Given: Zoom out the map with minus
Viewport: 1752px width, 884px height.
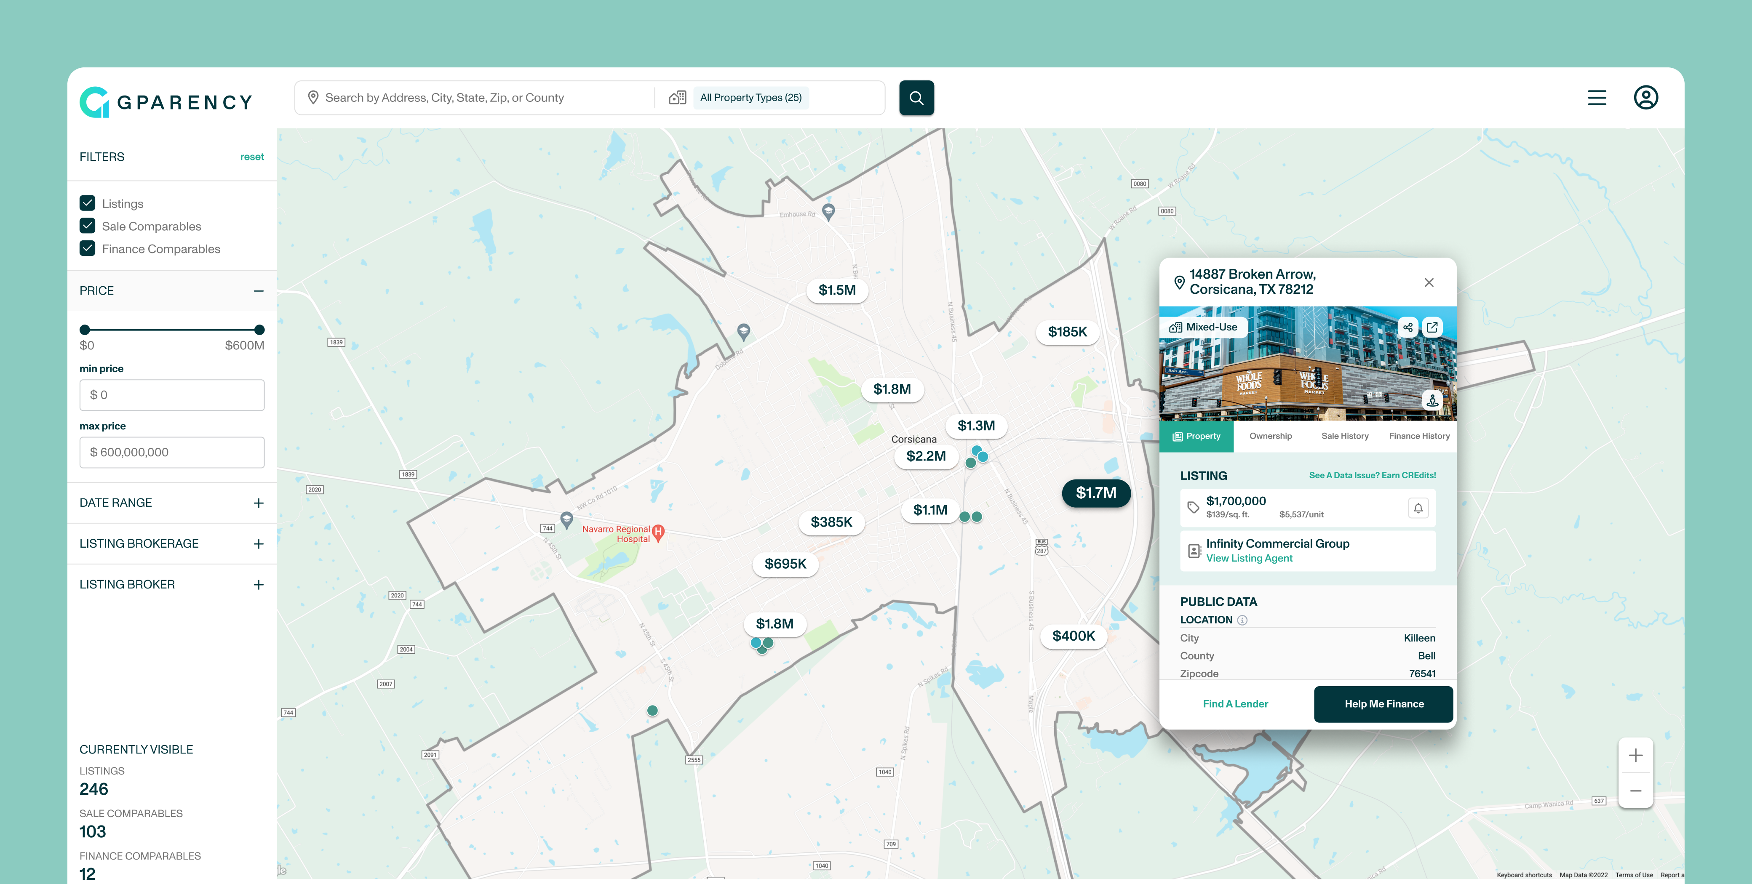Looking at the screenshot, I should 1636,791.
